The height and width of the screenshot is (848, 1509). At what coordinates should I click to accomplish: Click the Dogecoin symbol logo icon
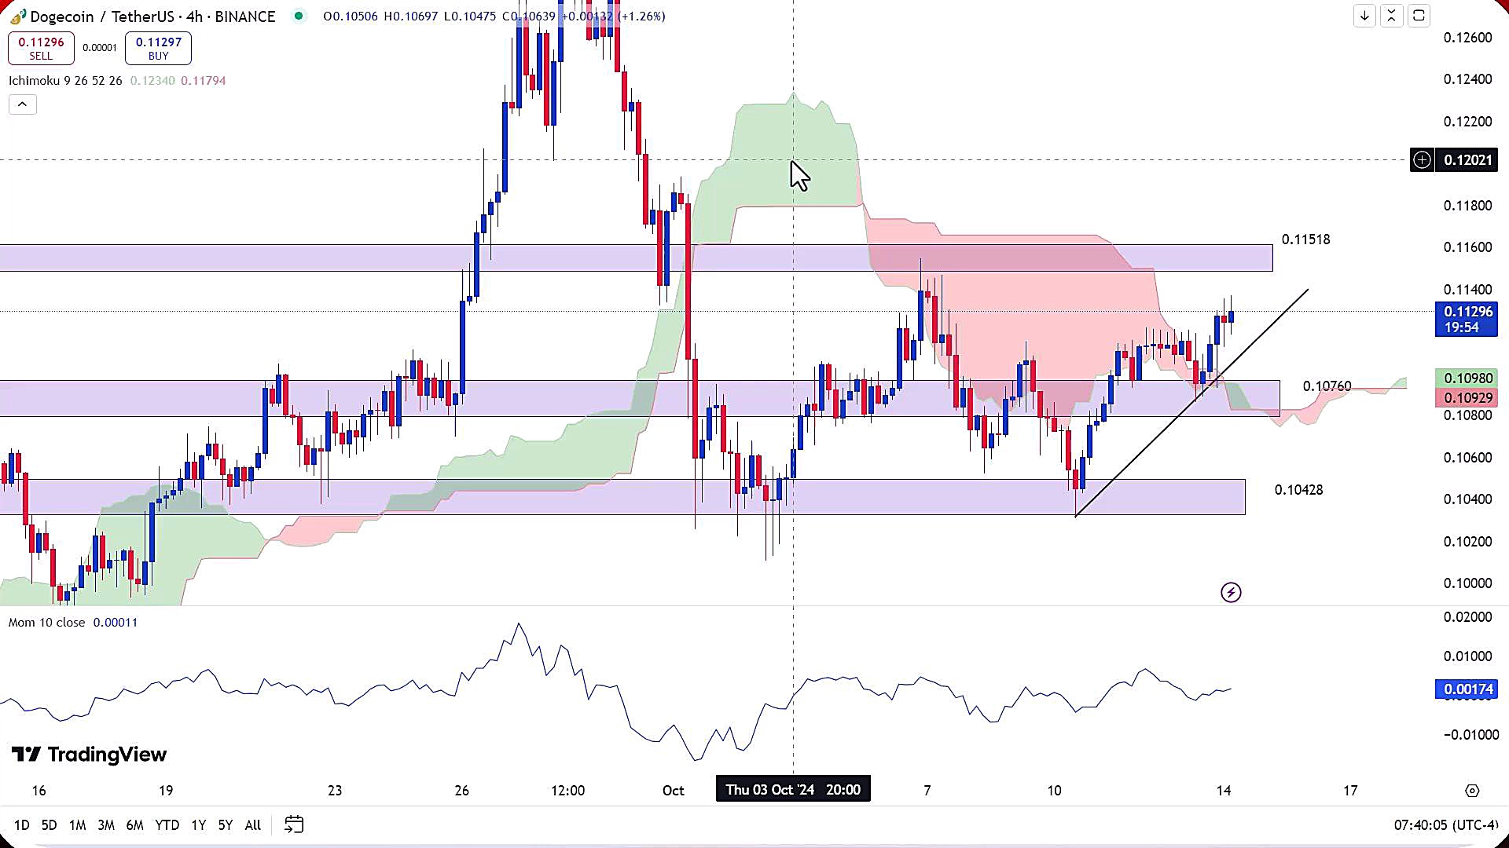pyautogui.click(x=17, y=16)
